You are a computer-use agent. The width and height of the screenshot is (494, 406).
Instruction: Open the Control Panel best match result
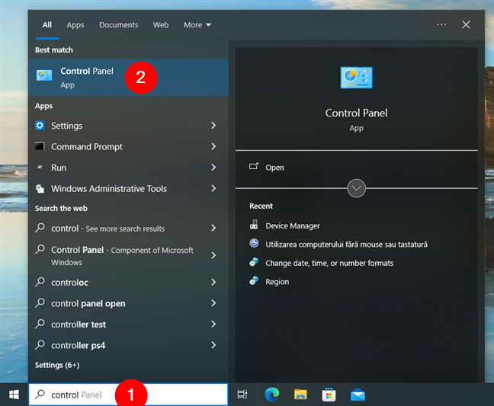click(x=128, y=78)
